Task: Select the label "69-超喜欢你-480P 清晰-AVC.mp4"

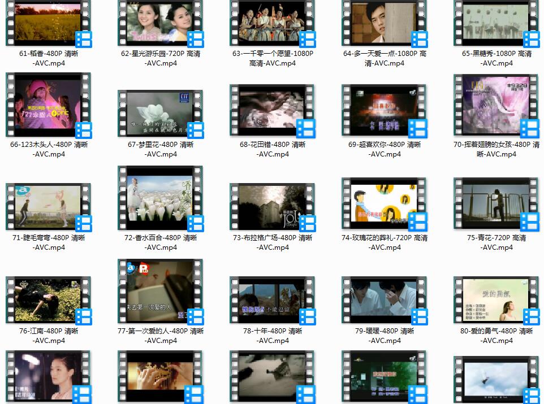Action: click(385, 149)
